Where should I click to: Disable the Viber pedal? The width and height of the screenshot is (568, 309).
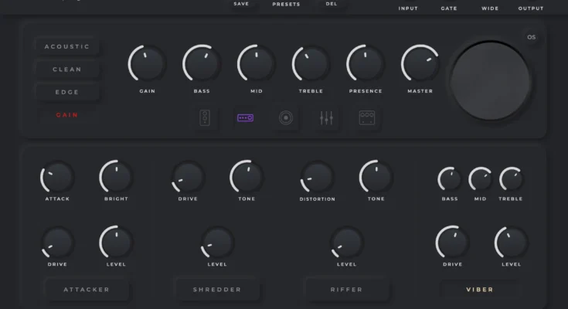479,290
